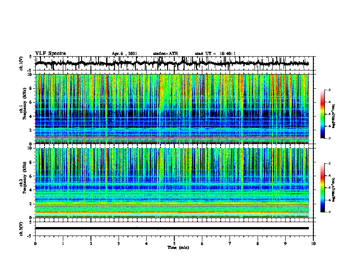
Task: Click the ch.3(V) axis label
Action: (21, 229)
